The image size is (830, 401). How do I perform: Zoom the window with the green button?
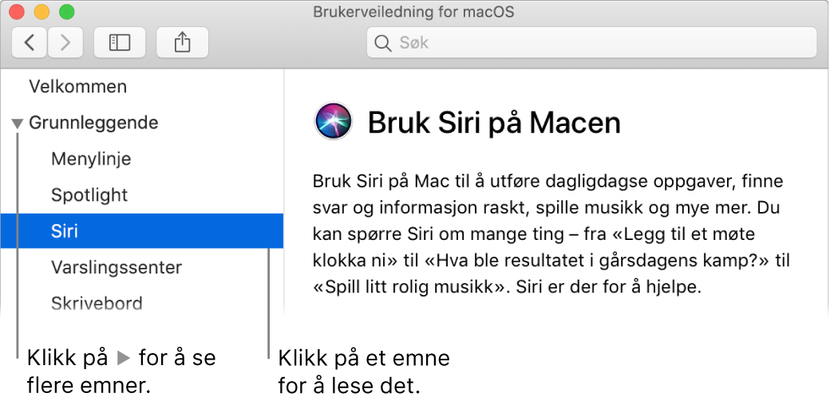[67, 12]
